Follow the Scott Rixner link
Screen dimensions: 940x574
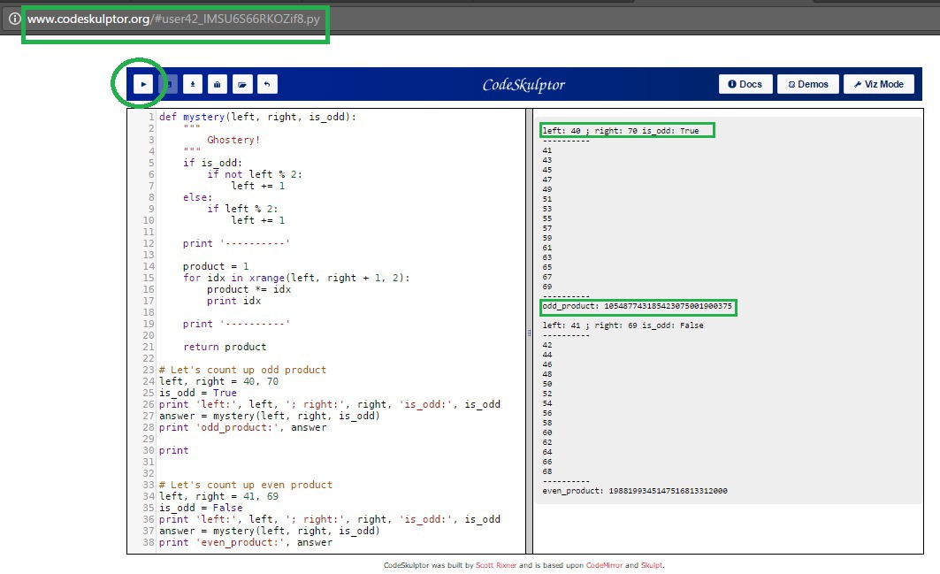(x=494, y=564)
